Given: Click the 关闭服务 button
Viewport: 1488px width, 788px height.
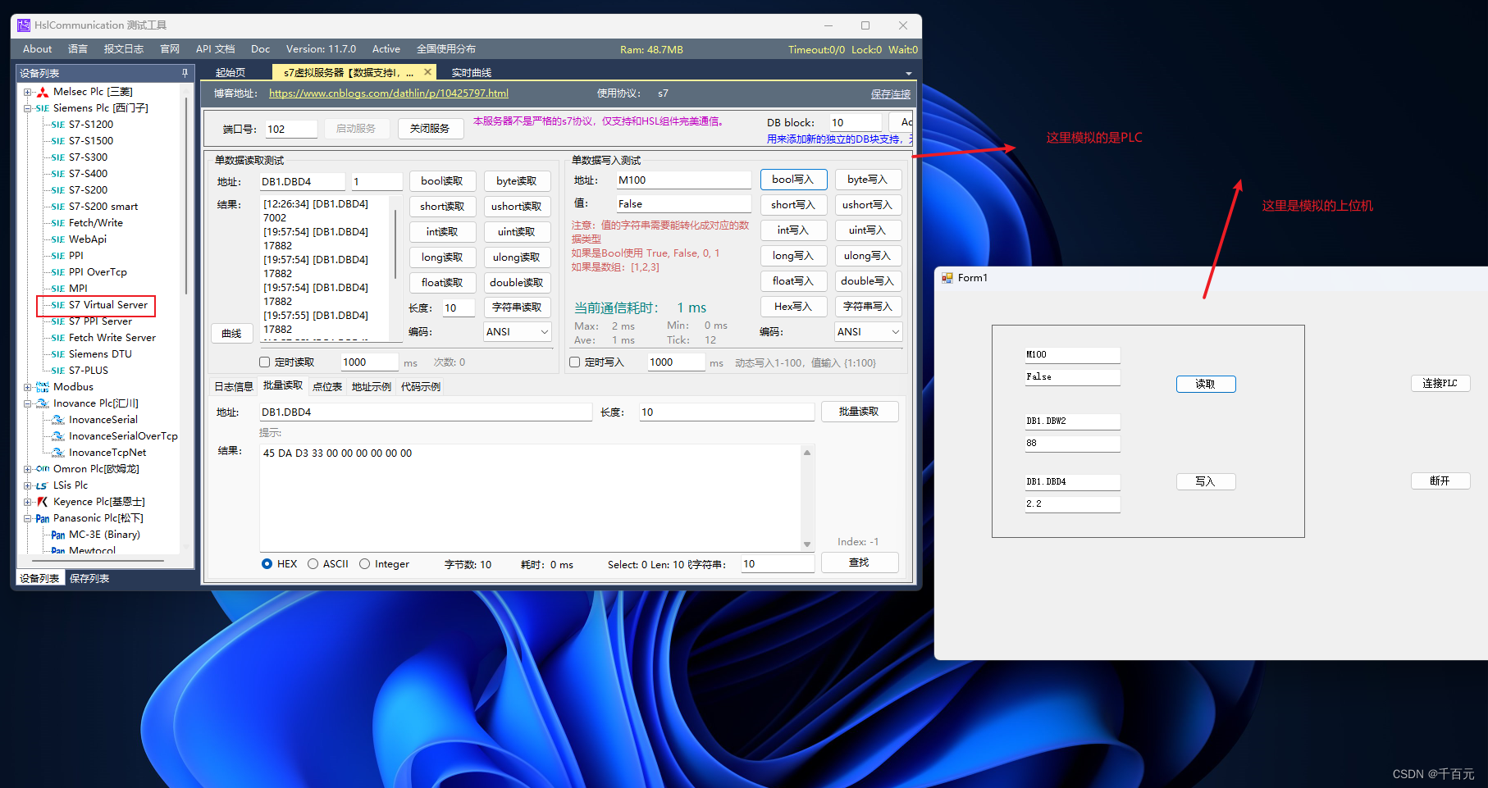Looking at the screenshot, I should tap(430, 129).
